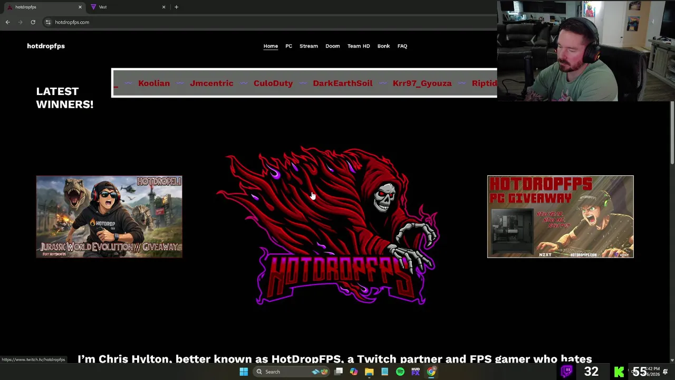Close the Vast browser tab
Viewport: 675px width, 380px height.
tap(163, 7)
